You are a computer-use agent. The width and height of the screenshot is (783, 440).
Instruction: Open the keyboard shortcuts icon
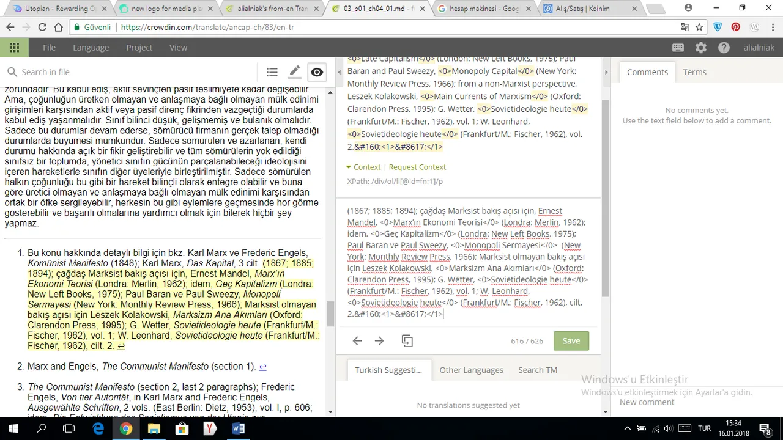(x=678, y=48)
